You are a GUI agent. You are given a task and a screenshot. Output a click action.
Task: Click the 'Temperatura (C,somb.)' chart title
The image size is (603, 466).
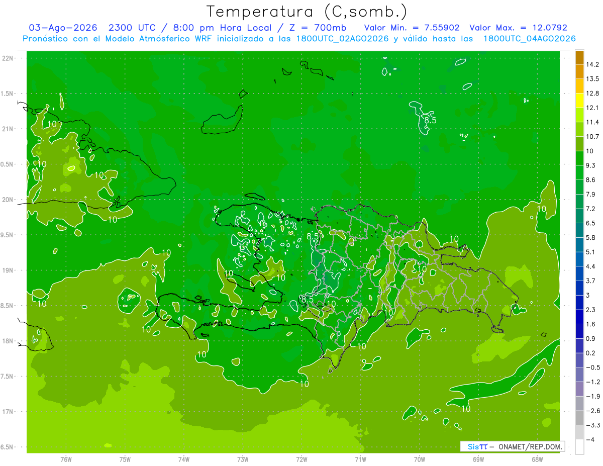tap(307, 12)
